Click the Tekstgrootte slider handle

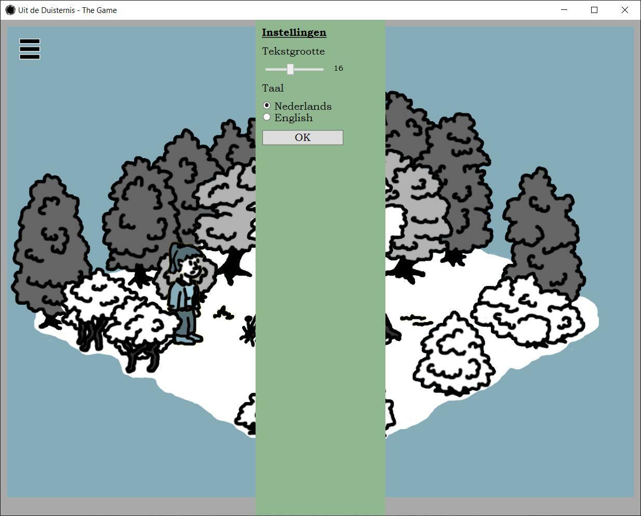290,69
